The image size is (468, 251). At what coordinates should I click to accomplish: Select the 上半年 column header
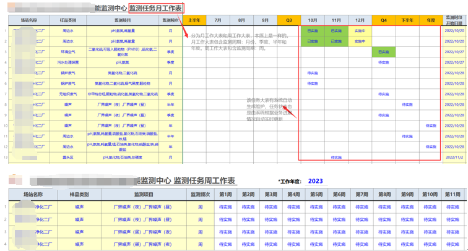pyautogui.click(x=194, y=20)
